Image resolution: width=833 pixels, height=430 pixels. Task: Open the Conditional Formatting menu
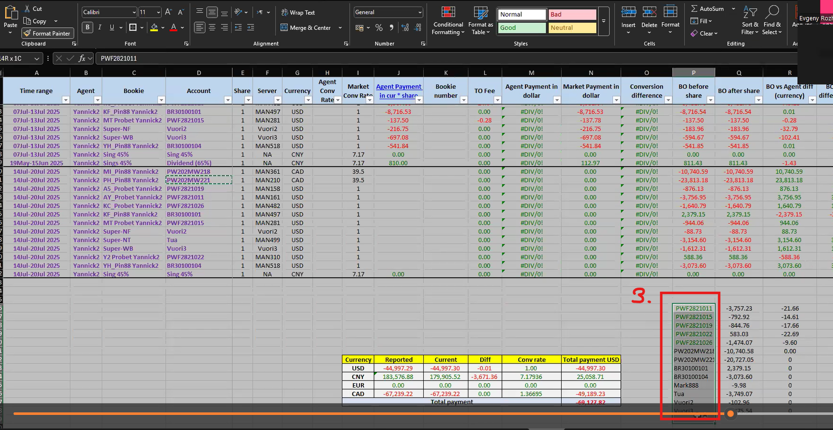(x=448, y=21)
